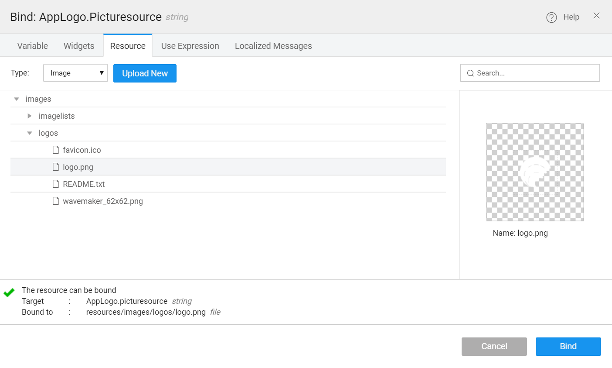
Task: Click the Upload New button
Action: click(145, 73)
